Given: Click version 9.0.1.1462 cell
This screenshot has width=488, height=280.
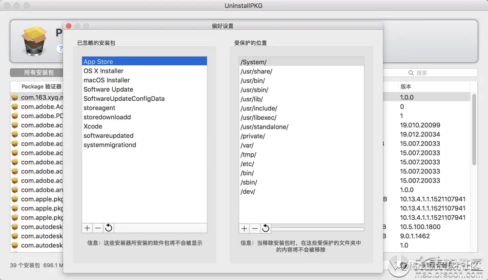Looking at the screenshot, I should [x=414, y=236].
